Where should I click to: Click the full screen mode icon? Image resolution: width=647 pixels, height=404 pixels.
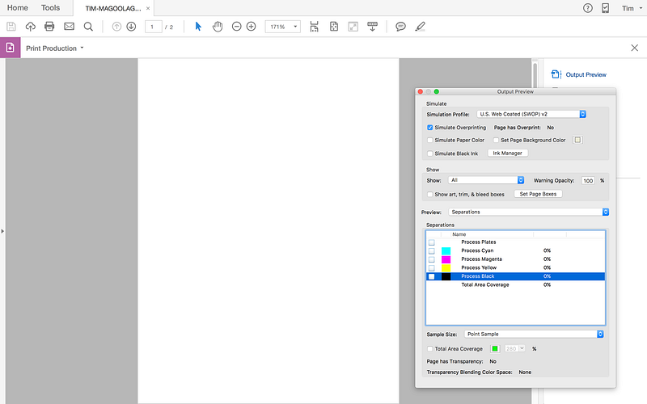click(353, 27)
